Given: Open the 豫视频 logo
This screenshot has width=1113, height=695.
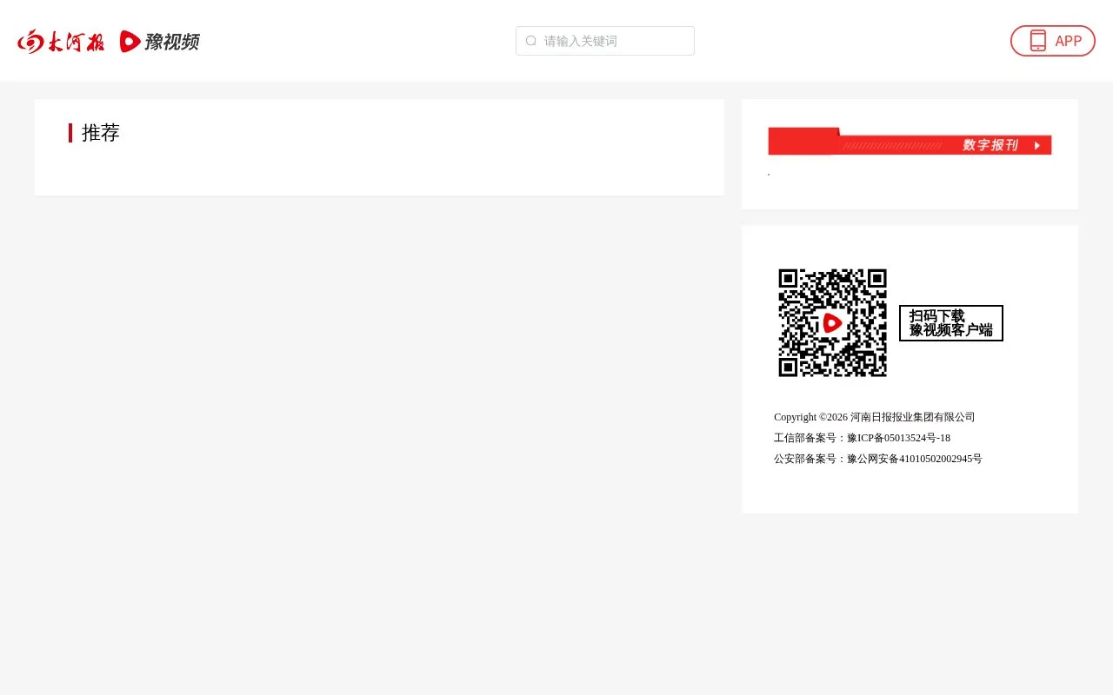Looking at the screenshot, I should [160, 41].
